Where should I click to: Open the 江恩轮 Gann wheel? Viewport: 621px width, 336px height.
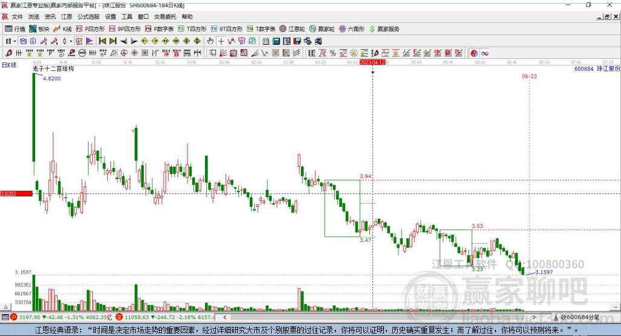pos(292,29)
